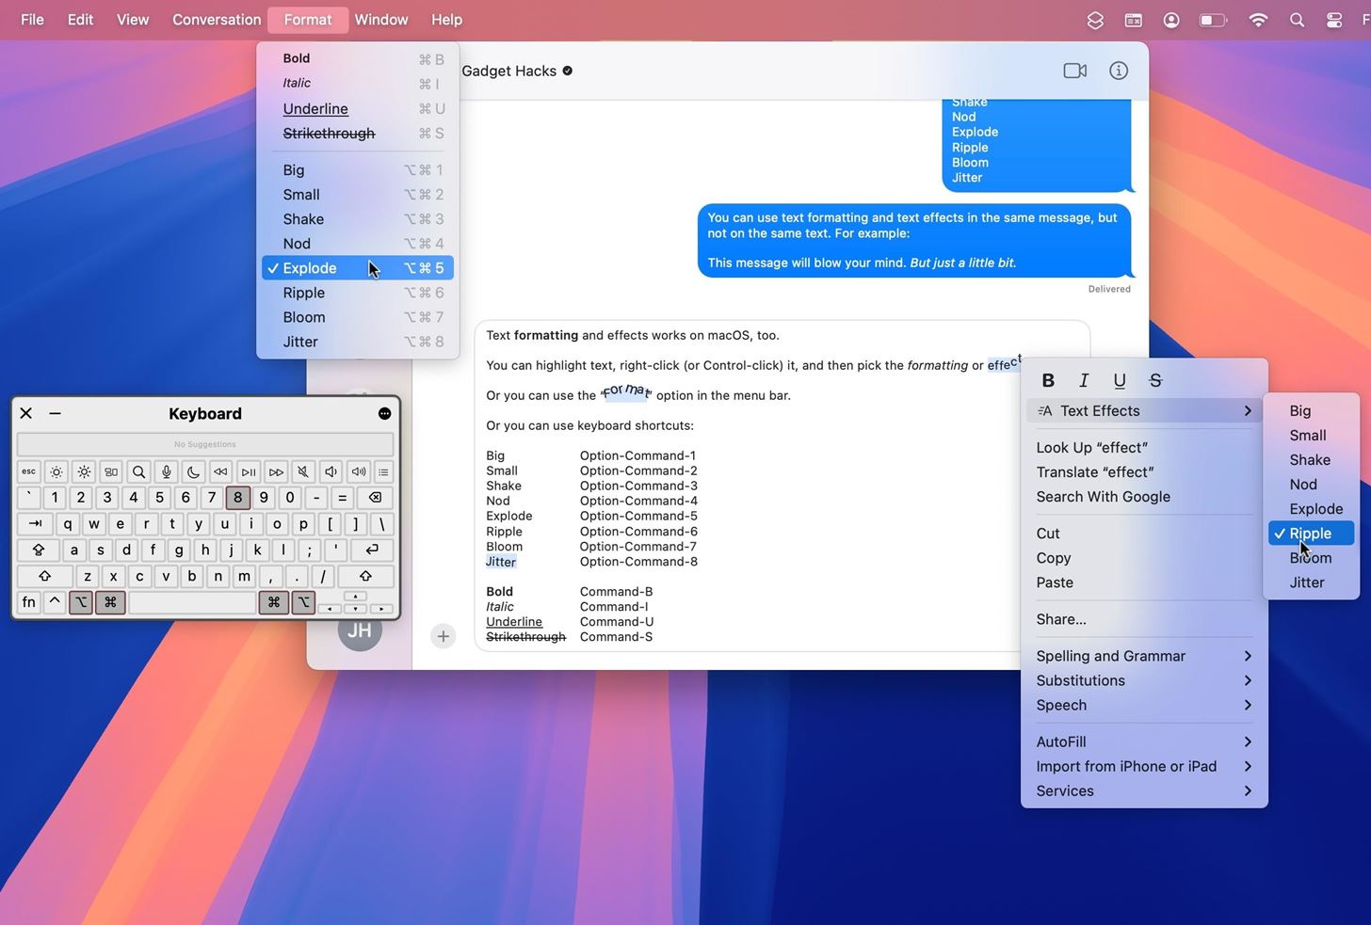The height and width of the screenshot is (925, 1371).
Task: Open the conversation info details button
Action: click(x=1119, y=71)
